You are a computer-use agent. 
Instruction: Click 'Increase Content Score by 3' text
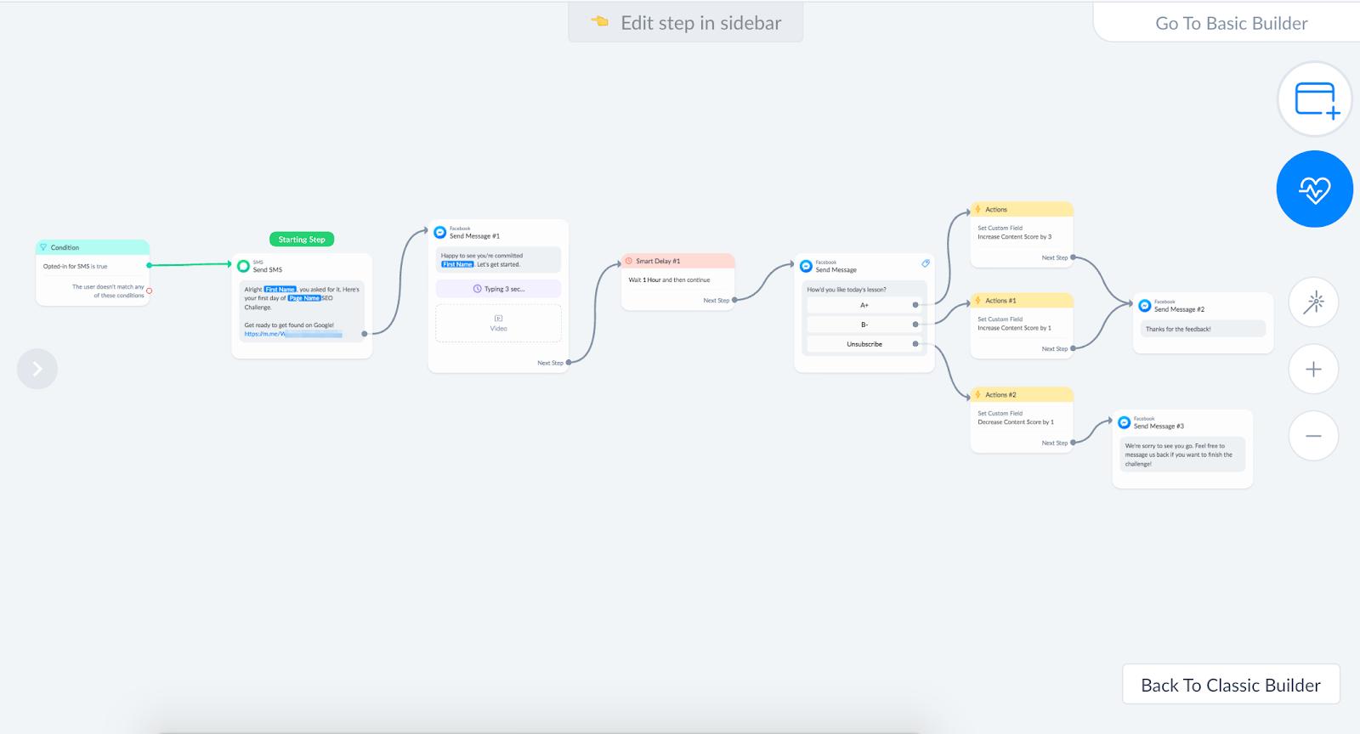tap(1014, 237)
